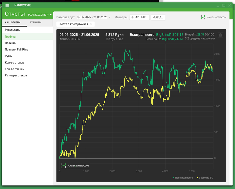Viewport: 235px width, 189px height.
Task: Open the PLO5 29.03.25 (37) player dropdown
Action: point(40,15)
